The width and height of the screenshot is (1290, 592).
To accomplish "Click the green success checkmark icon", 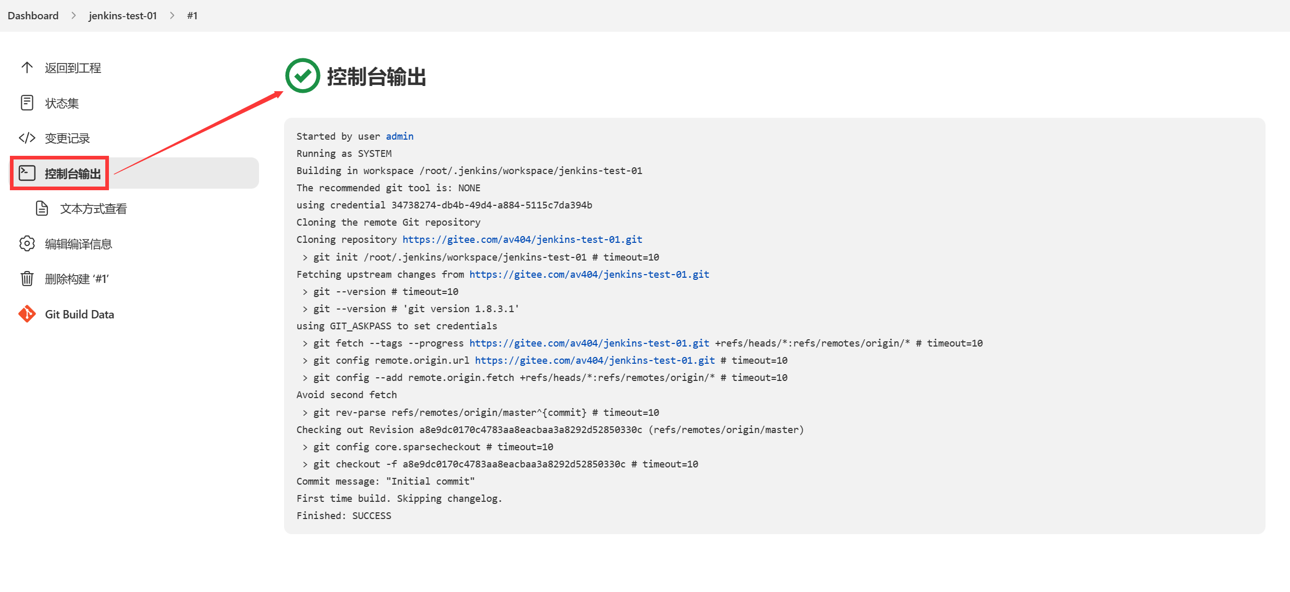I will coord(302,76).
